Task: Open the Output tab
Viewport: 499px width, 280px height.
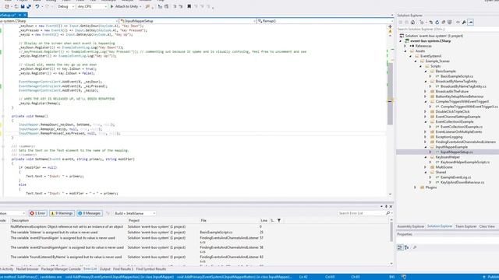Action: [105, 269]
